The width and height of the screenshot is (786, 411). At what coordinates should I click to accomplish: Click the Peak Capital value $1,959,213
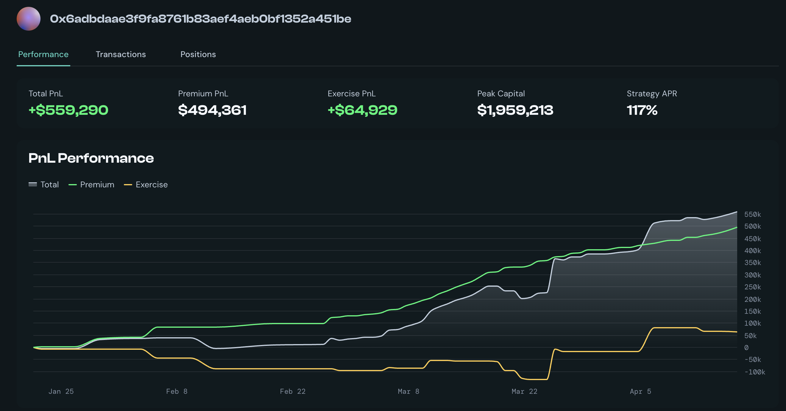click(515, 110)
